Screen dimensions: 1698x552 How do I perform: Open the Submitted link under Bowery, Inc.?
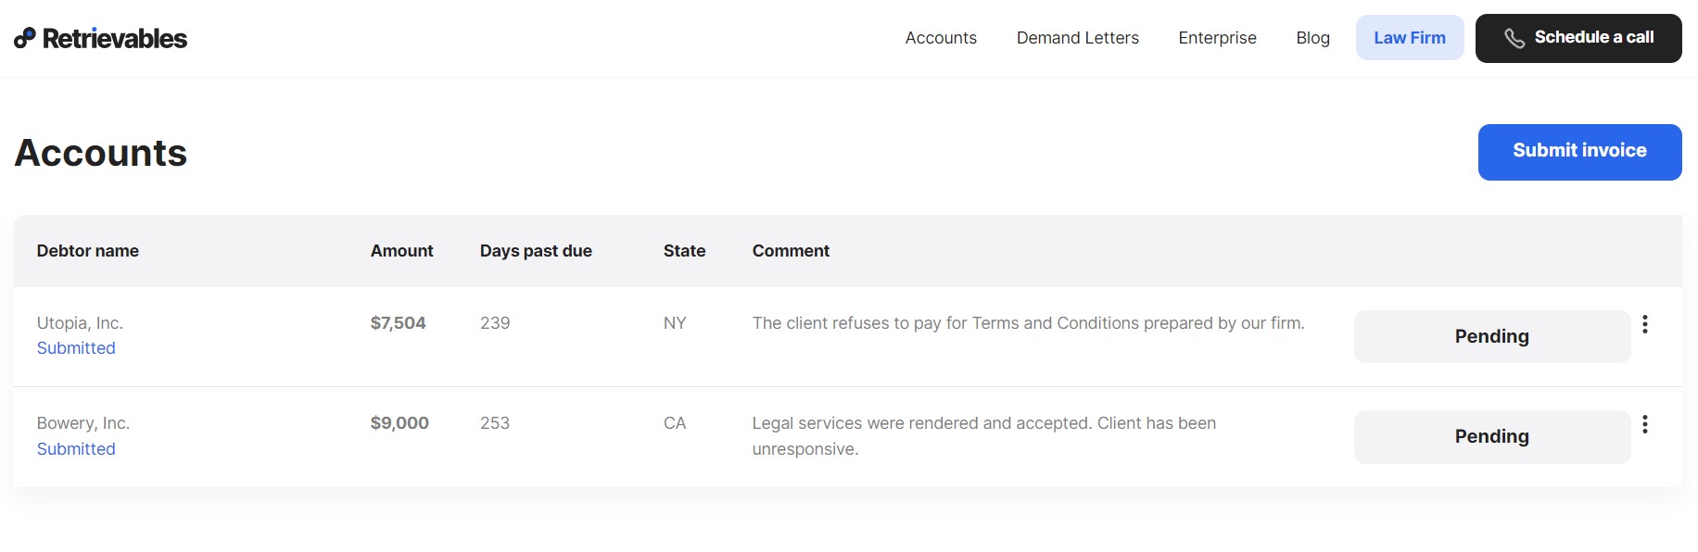coord(76,449)
